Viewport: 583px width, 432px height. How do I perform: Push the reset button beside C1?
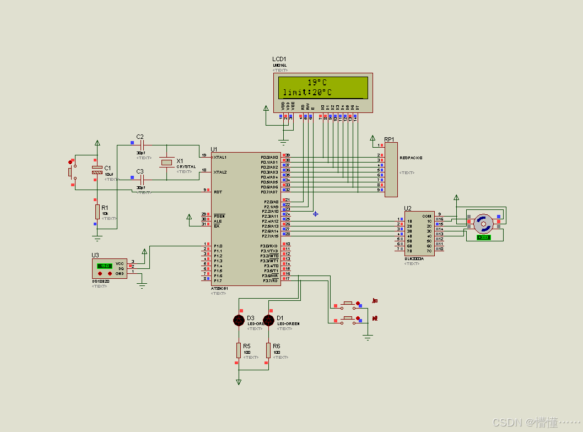pyautogui.click(x=72, y=172)
